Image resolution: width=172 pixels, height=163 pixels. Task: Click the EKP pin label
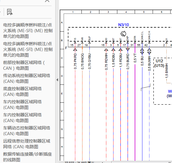point(128,38)
